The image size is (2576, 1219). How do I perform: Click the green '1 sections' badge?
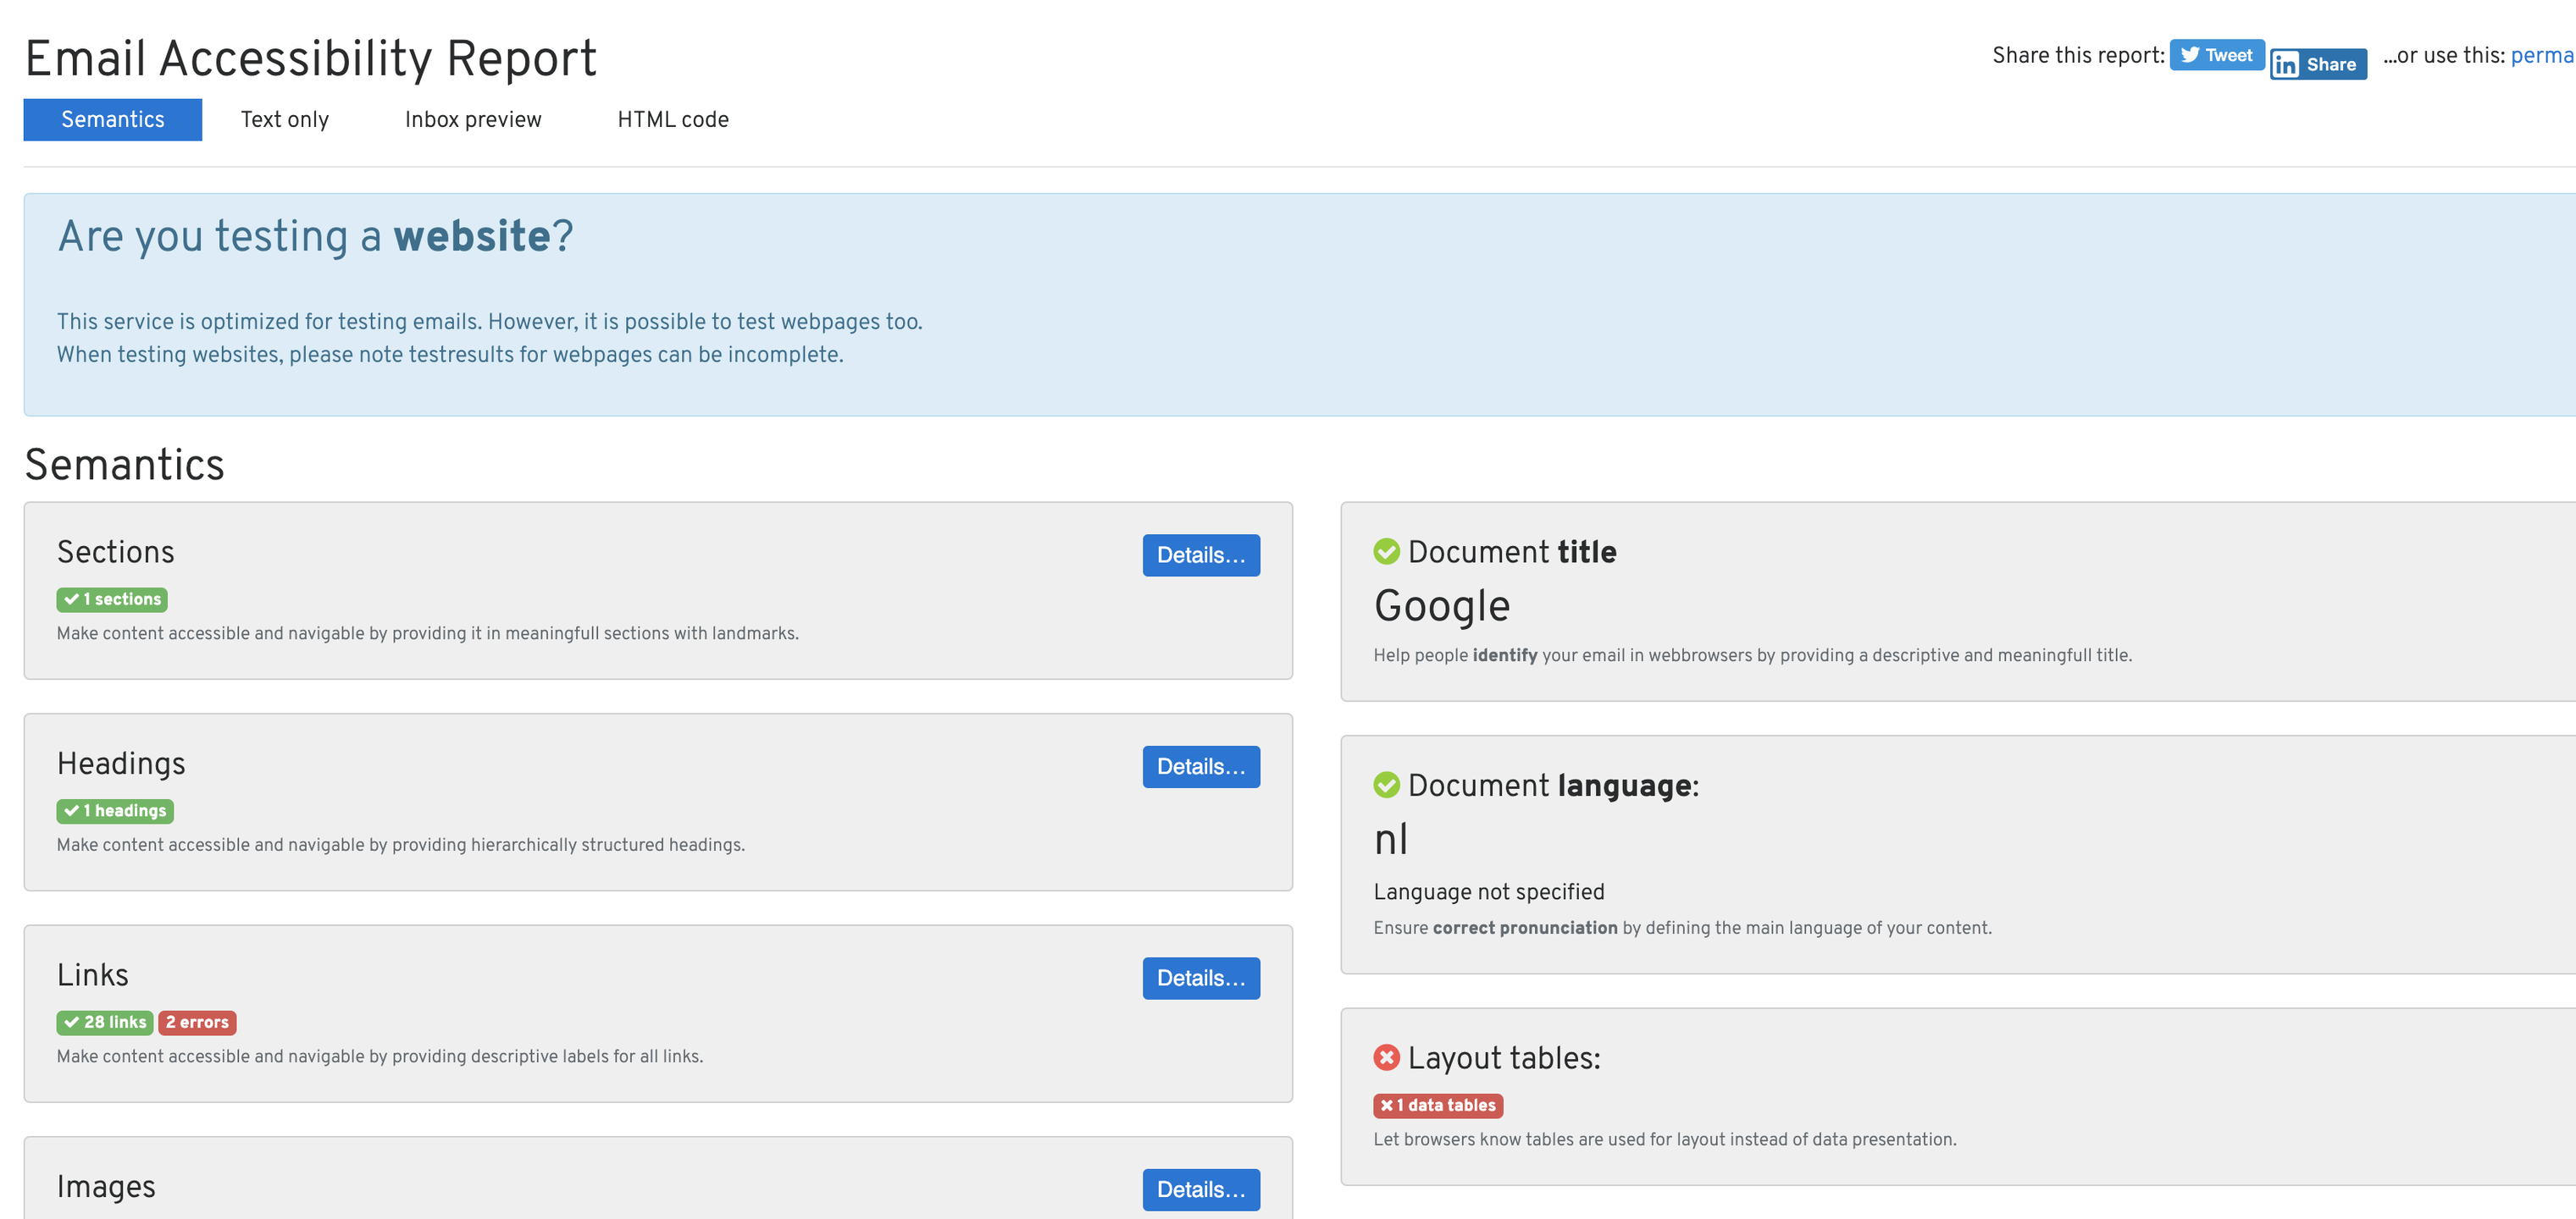point(112,599)
